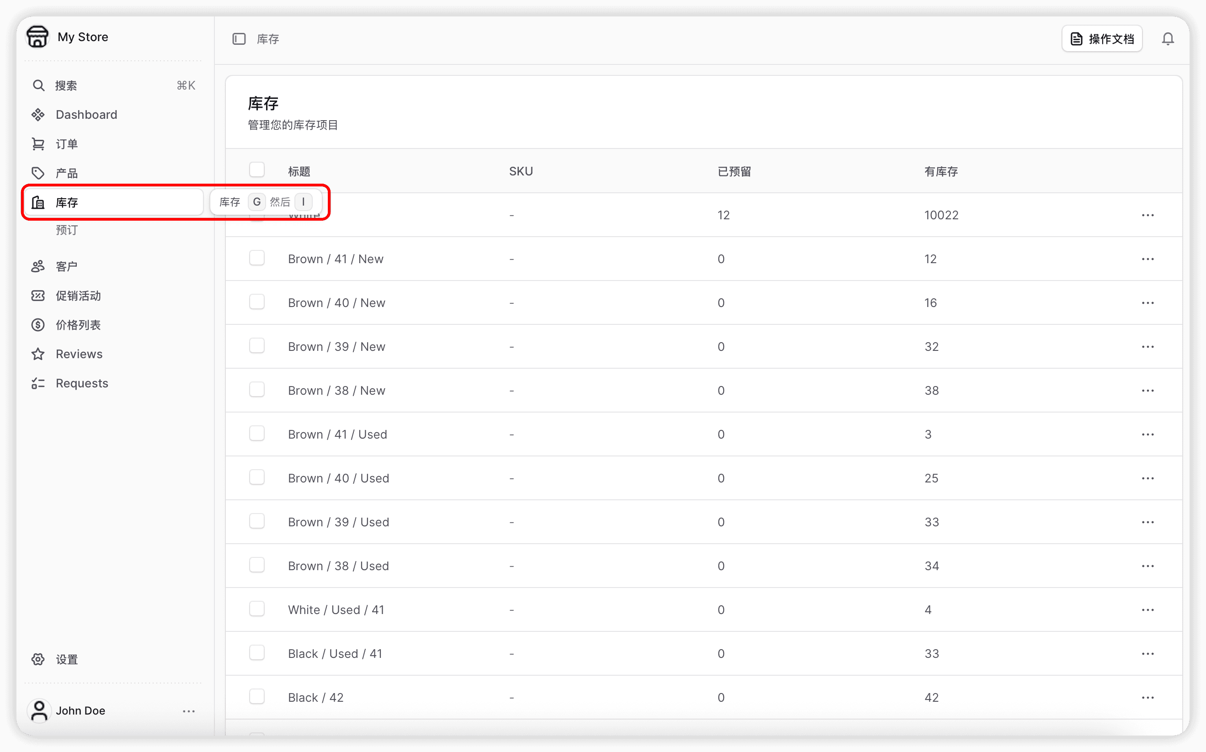Image resolution: width=1206 pixels, height=752 pixels.
Task: Open the Requests list icon
Action: click(38, 383)
